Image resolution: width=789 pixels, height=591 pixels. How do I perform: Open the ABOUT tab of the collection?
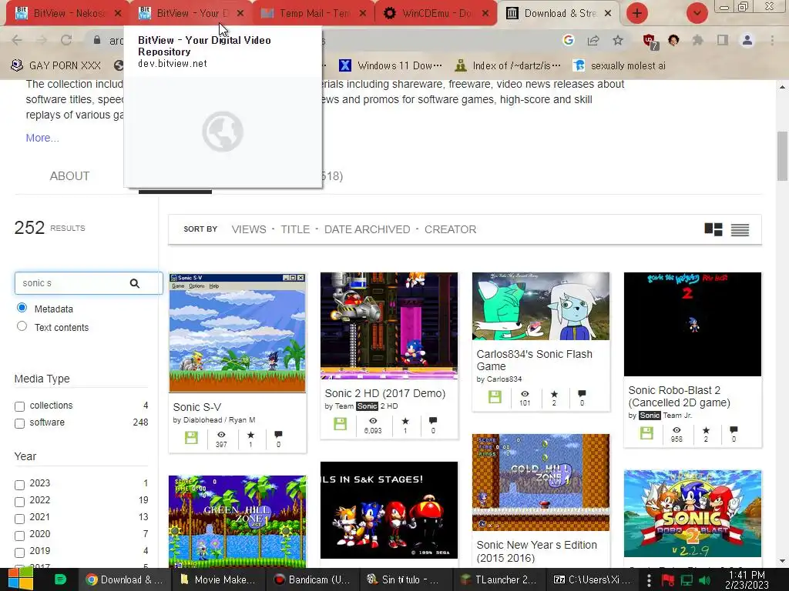(69, 176)
